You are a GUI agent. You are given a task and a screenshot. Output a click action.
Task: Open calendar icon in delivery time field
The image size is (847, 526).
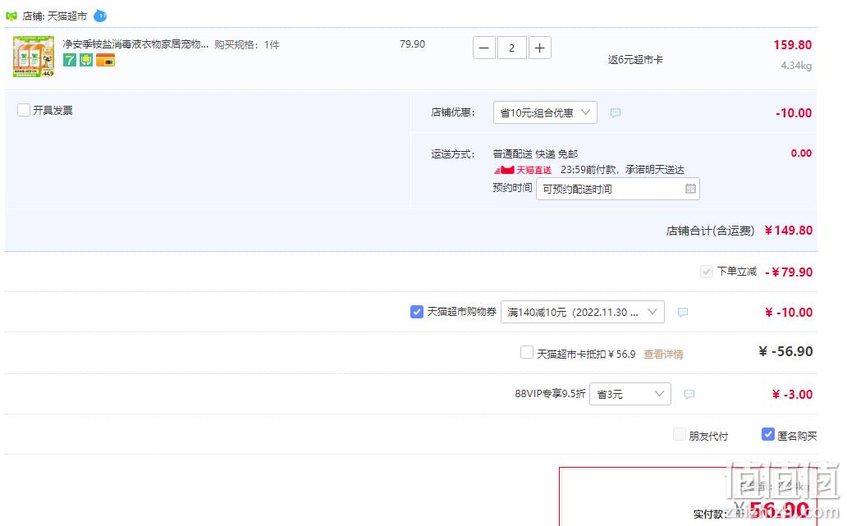tap(690, 189)
